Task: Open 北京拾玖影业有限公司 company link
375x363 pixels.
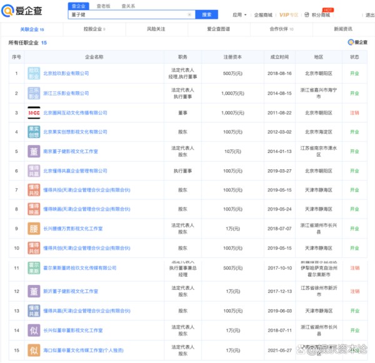Action: (66, 74)
